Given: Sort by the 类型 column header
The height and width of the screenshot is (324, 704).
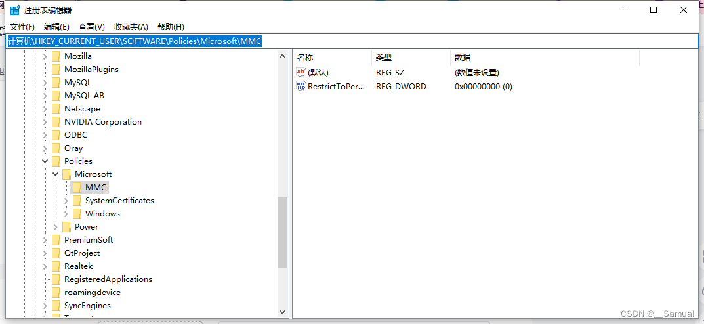Looking at the screenshot, I should click(x=411, y=58).
